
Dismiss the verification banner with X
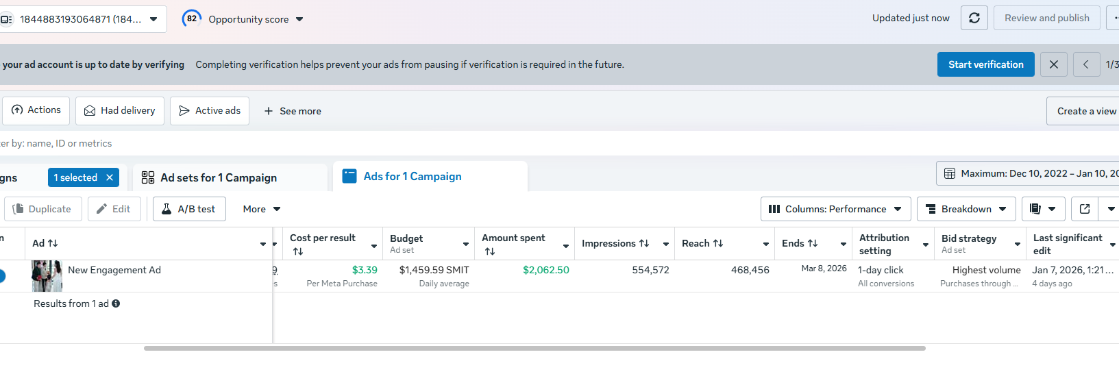[x=1053, y=64]
